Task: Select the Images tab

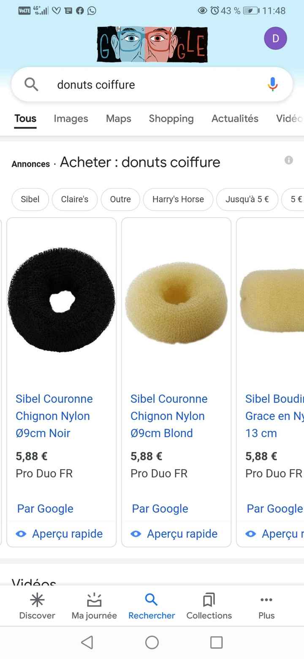Action: click(x=71, y=119)
